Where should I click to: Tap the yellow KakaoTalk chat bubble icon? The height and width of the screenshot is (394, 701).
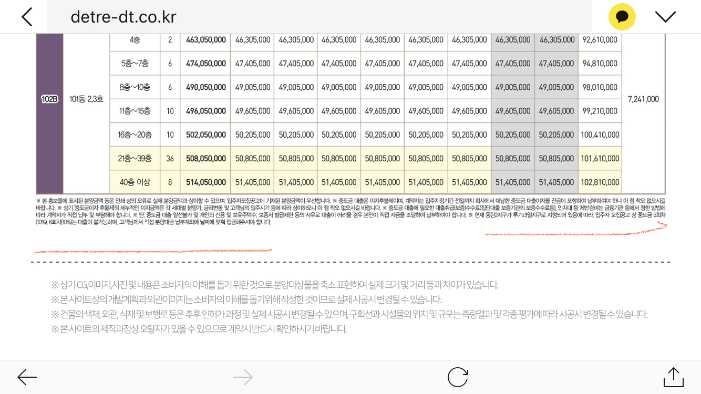622,17
